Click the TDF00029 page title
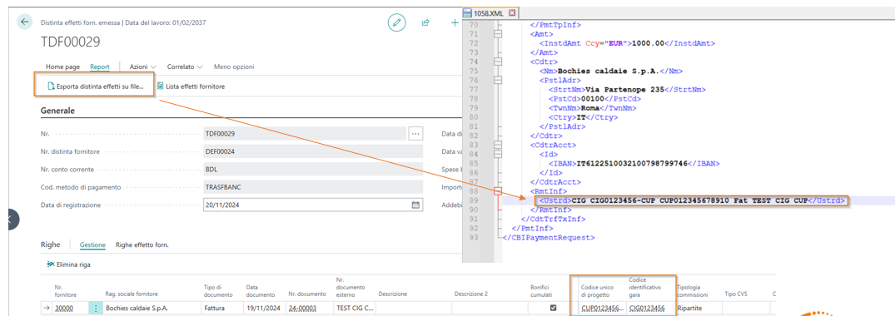This screenshot has width=895, height=316. 70,42
